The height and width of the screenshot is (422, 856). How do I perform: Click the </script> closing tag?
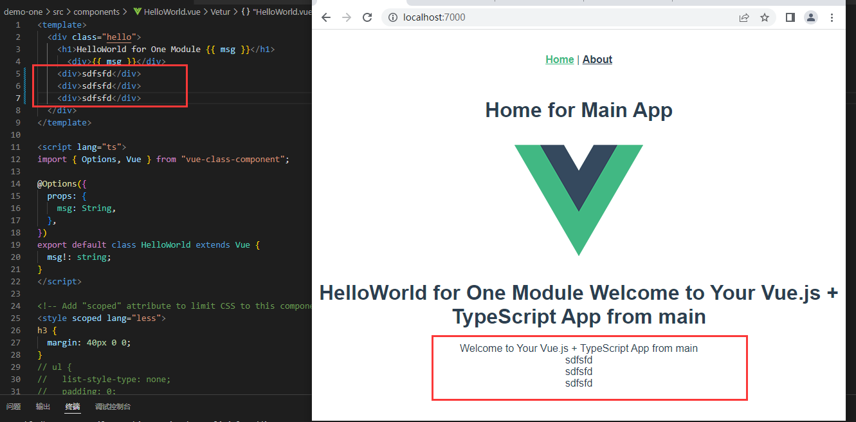59,281
